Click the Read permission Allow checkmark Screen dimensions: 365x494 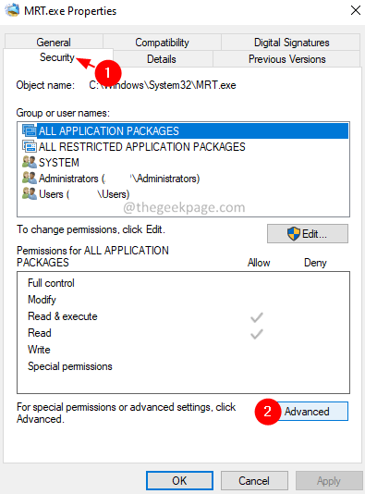[x=257, y=334]
